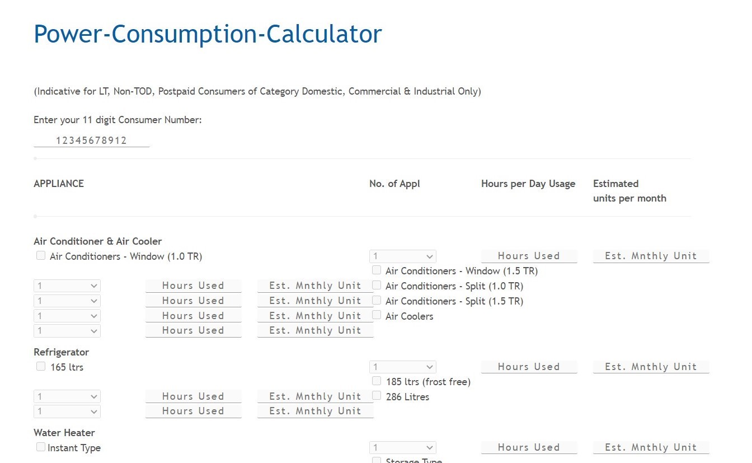Click Est. Mnthly Unit field in the Window (1.0 TR) row

651,256
